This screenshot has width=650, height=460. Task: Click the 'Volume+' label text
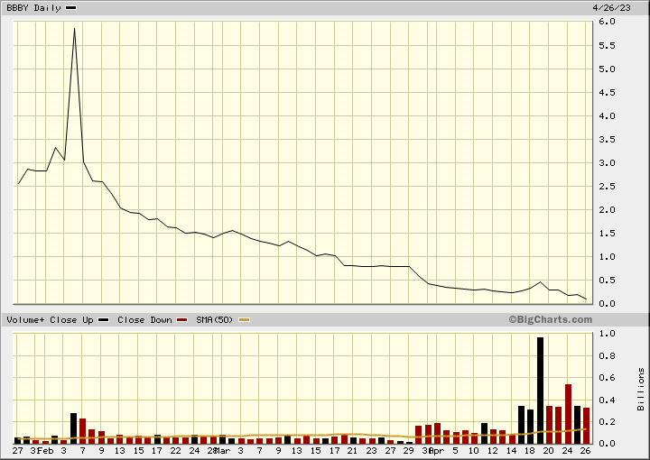click(25, 320)
